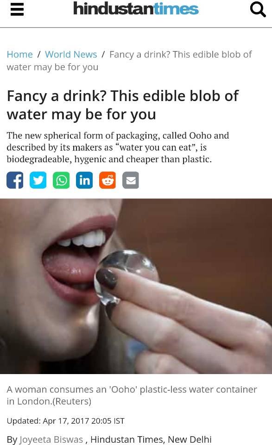Image resolution: width=272 pixels, height=445 pixels.
Task: Open the hamburger navigation menu
Action: (x=17, y=9)
